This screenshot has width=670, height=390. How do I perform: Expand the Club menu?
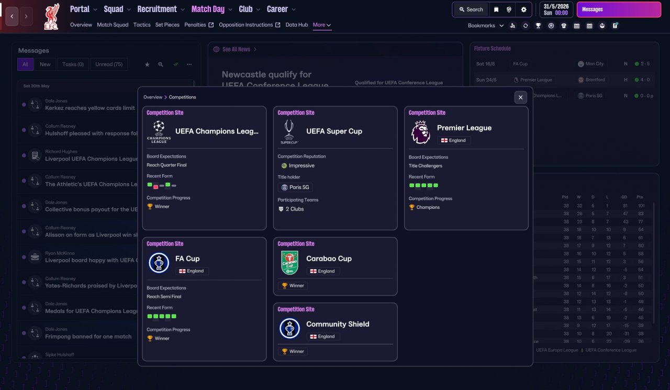pos(250,9)
